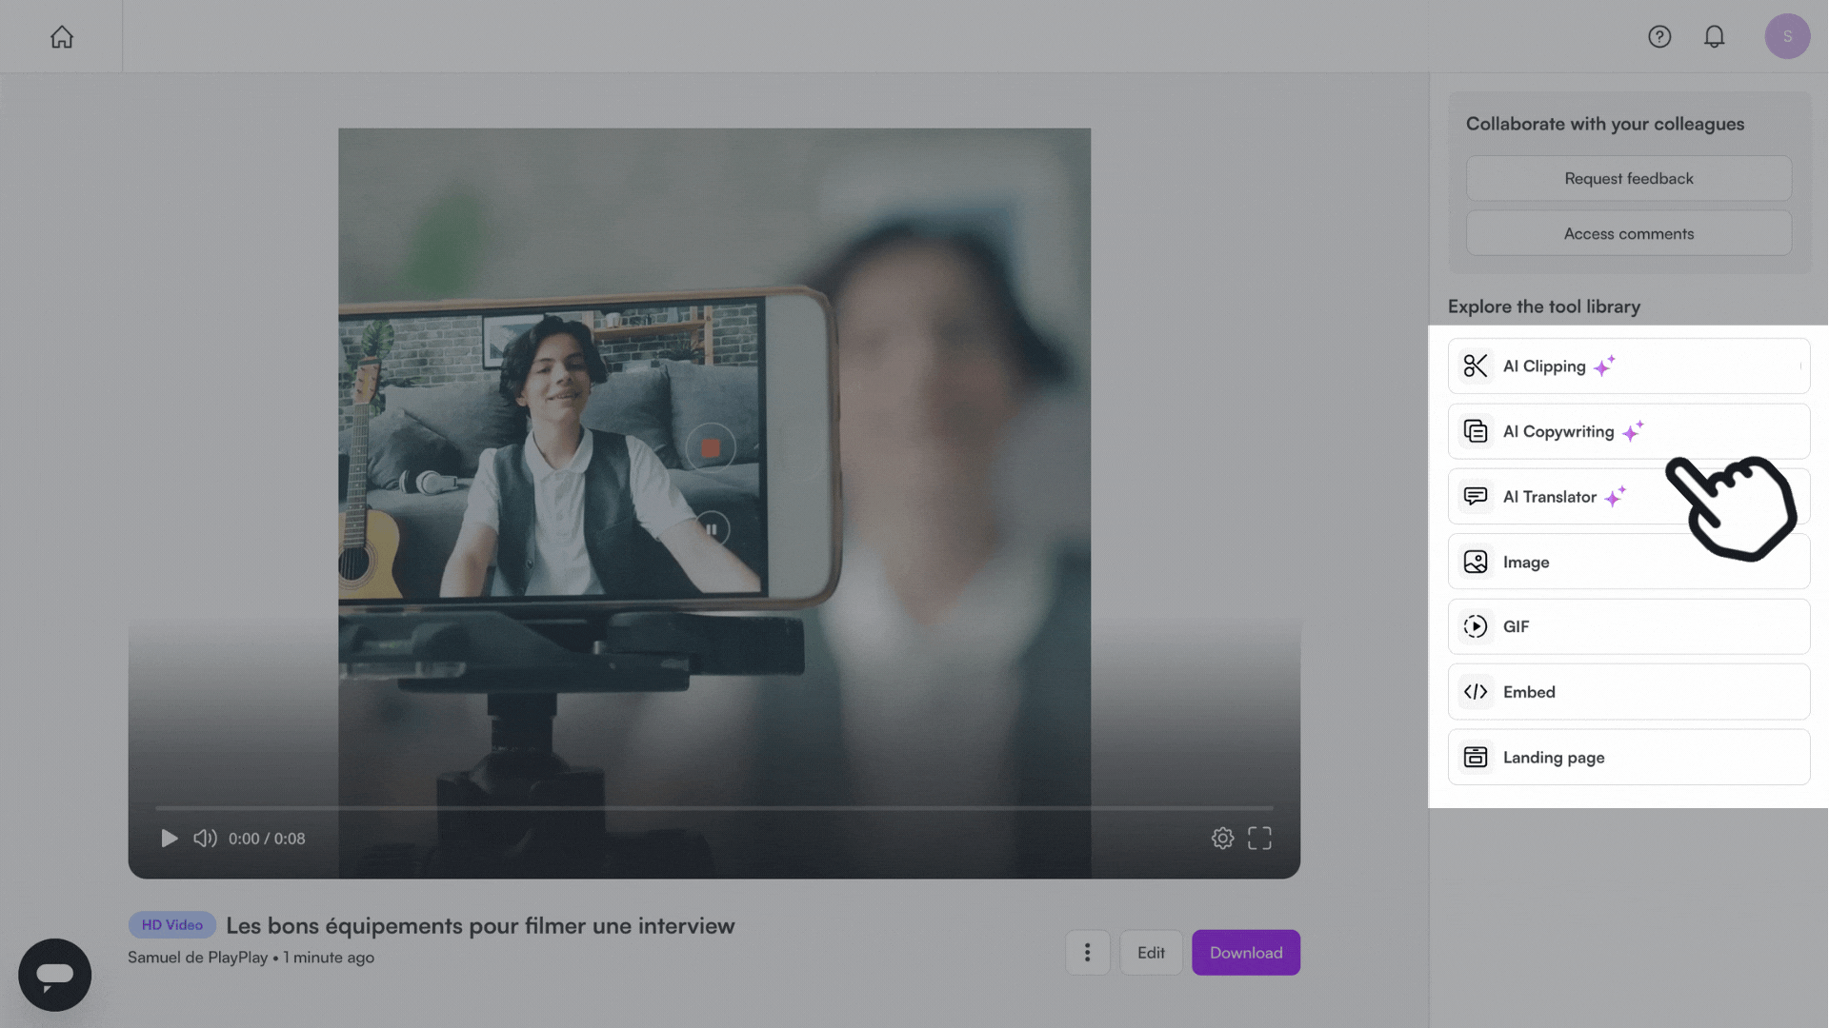Click the video progress bar
Image resolution: width=1829 pixels, height=1028 pixels.
click(714, 807)
